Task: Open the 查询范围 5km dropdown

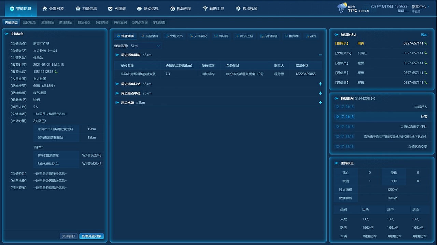Action: pos(146,46)
